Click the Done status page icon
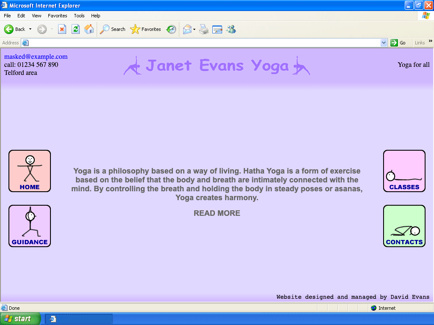Viewport: 434px width, 325px height. pyautogui.click(x=4, y=308)
